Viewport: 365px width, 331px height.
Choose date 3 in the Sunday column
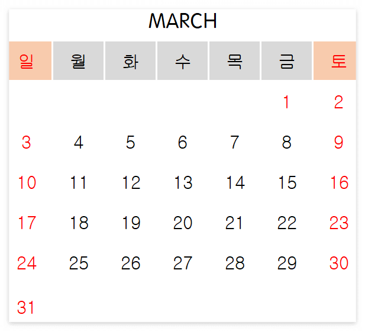click(26, 142)
